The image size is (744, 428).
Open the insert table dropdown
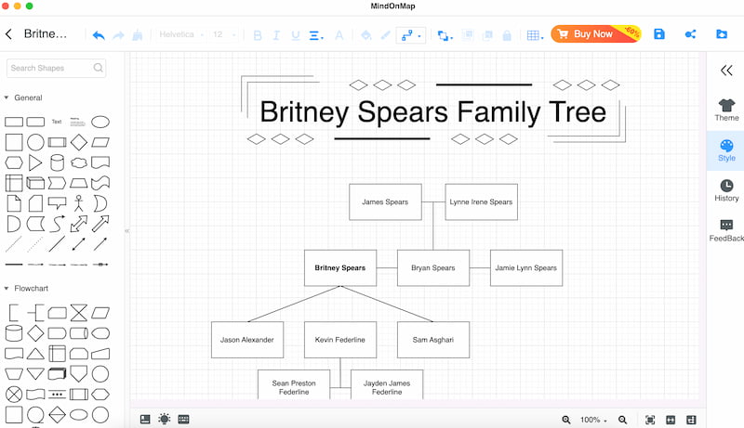[535, 35]
